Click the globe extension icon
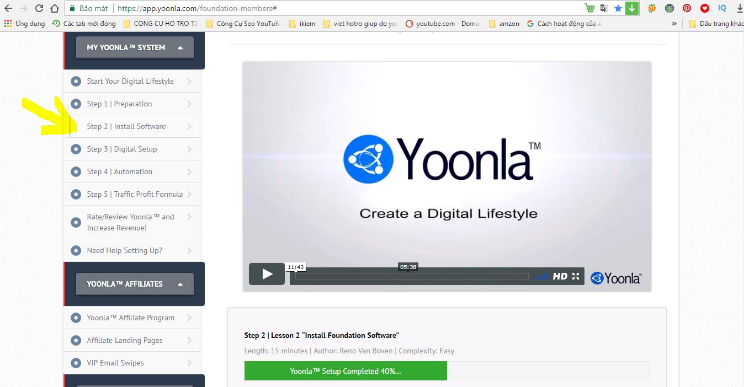 click(669, 8)
